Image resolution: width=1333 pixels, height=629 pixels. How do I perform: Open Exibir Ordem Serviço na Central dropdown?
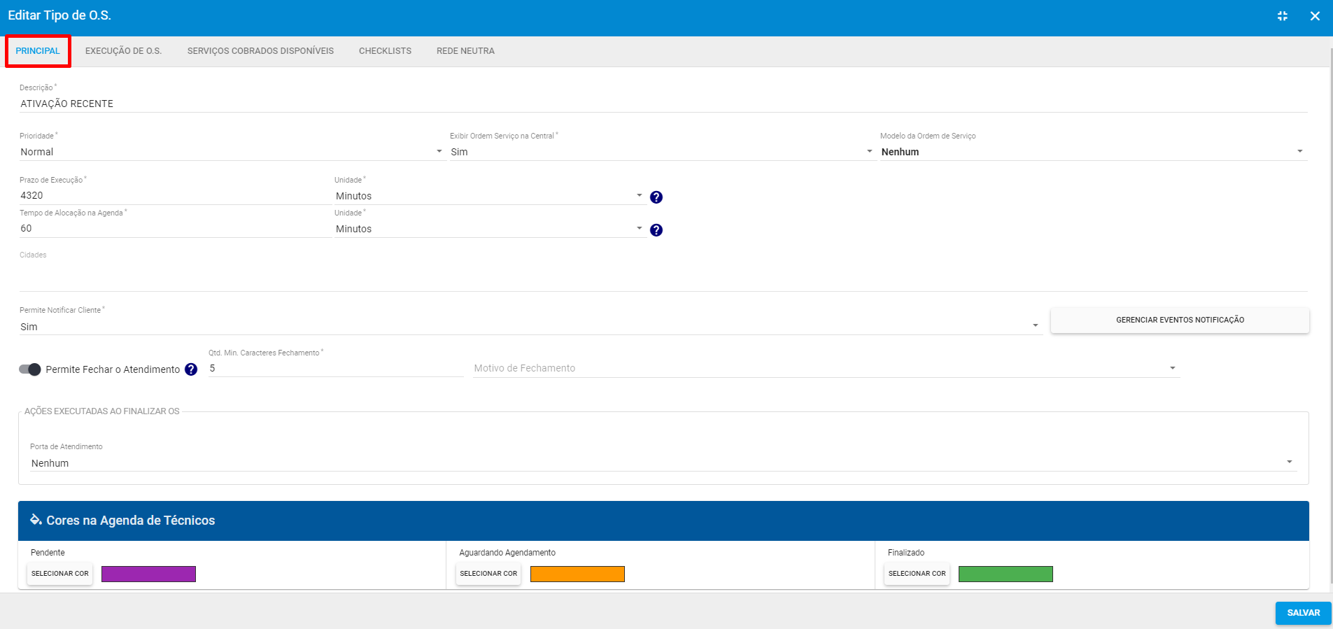(x=662, y=152)
